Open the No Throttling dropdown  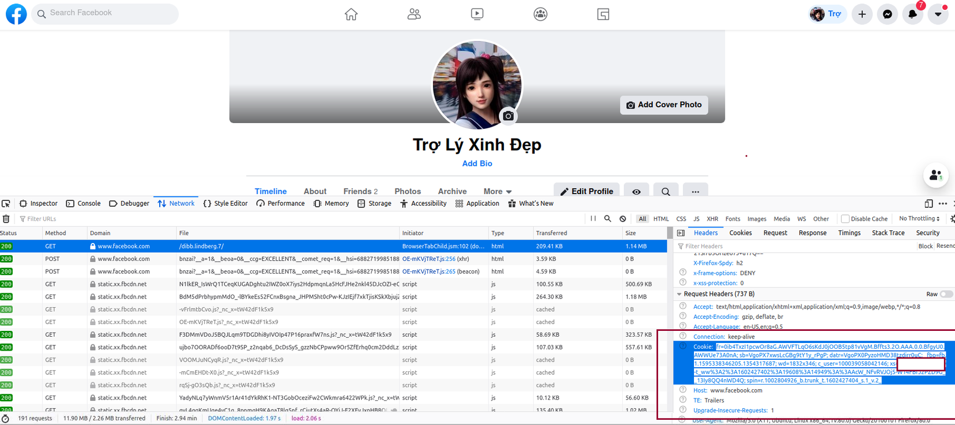(919, 219)
